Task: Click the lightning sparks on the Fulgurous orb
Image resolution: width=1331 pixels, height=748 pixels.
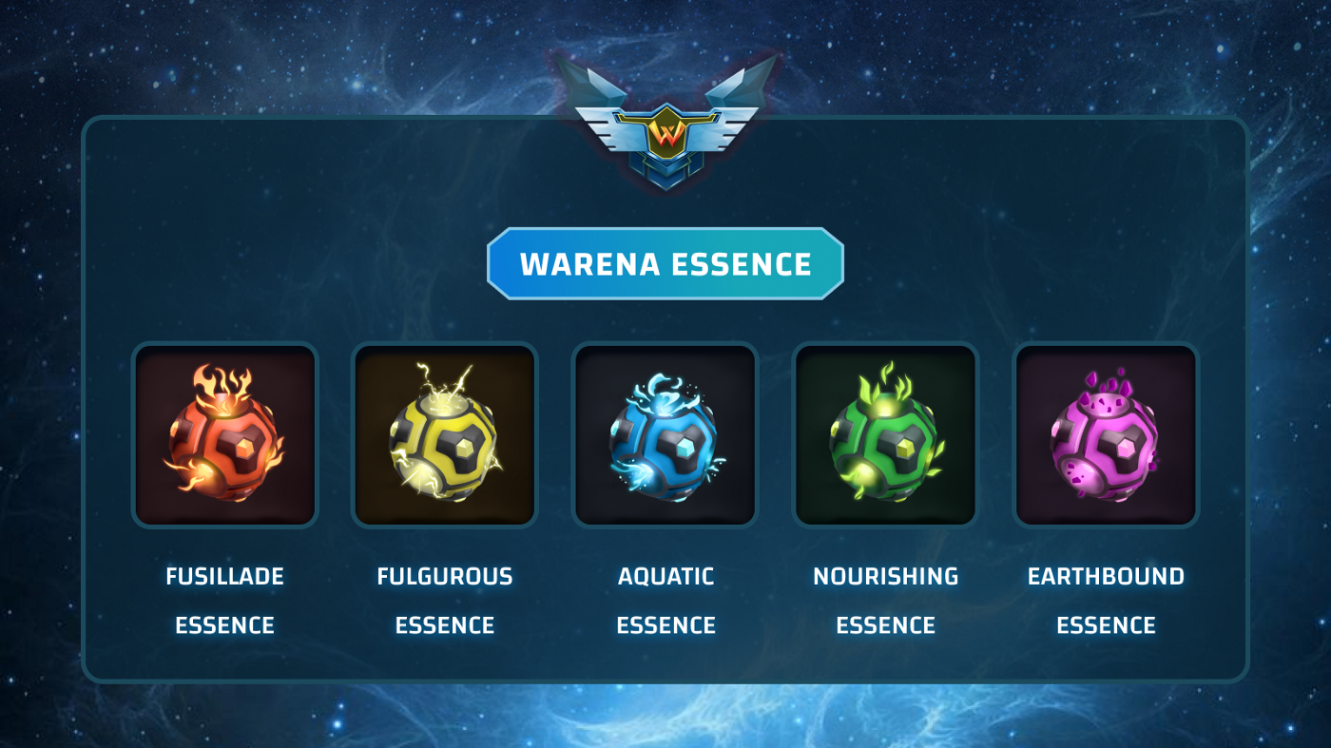Action: click(x=445, y=382)
